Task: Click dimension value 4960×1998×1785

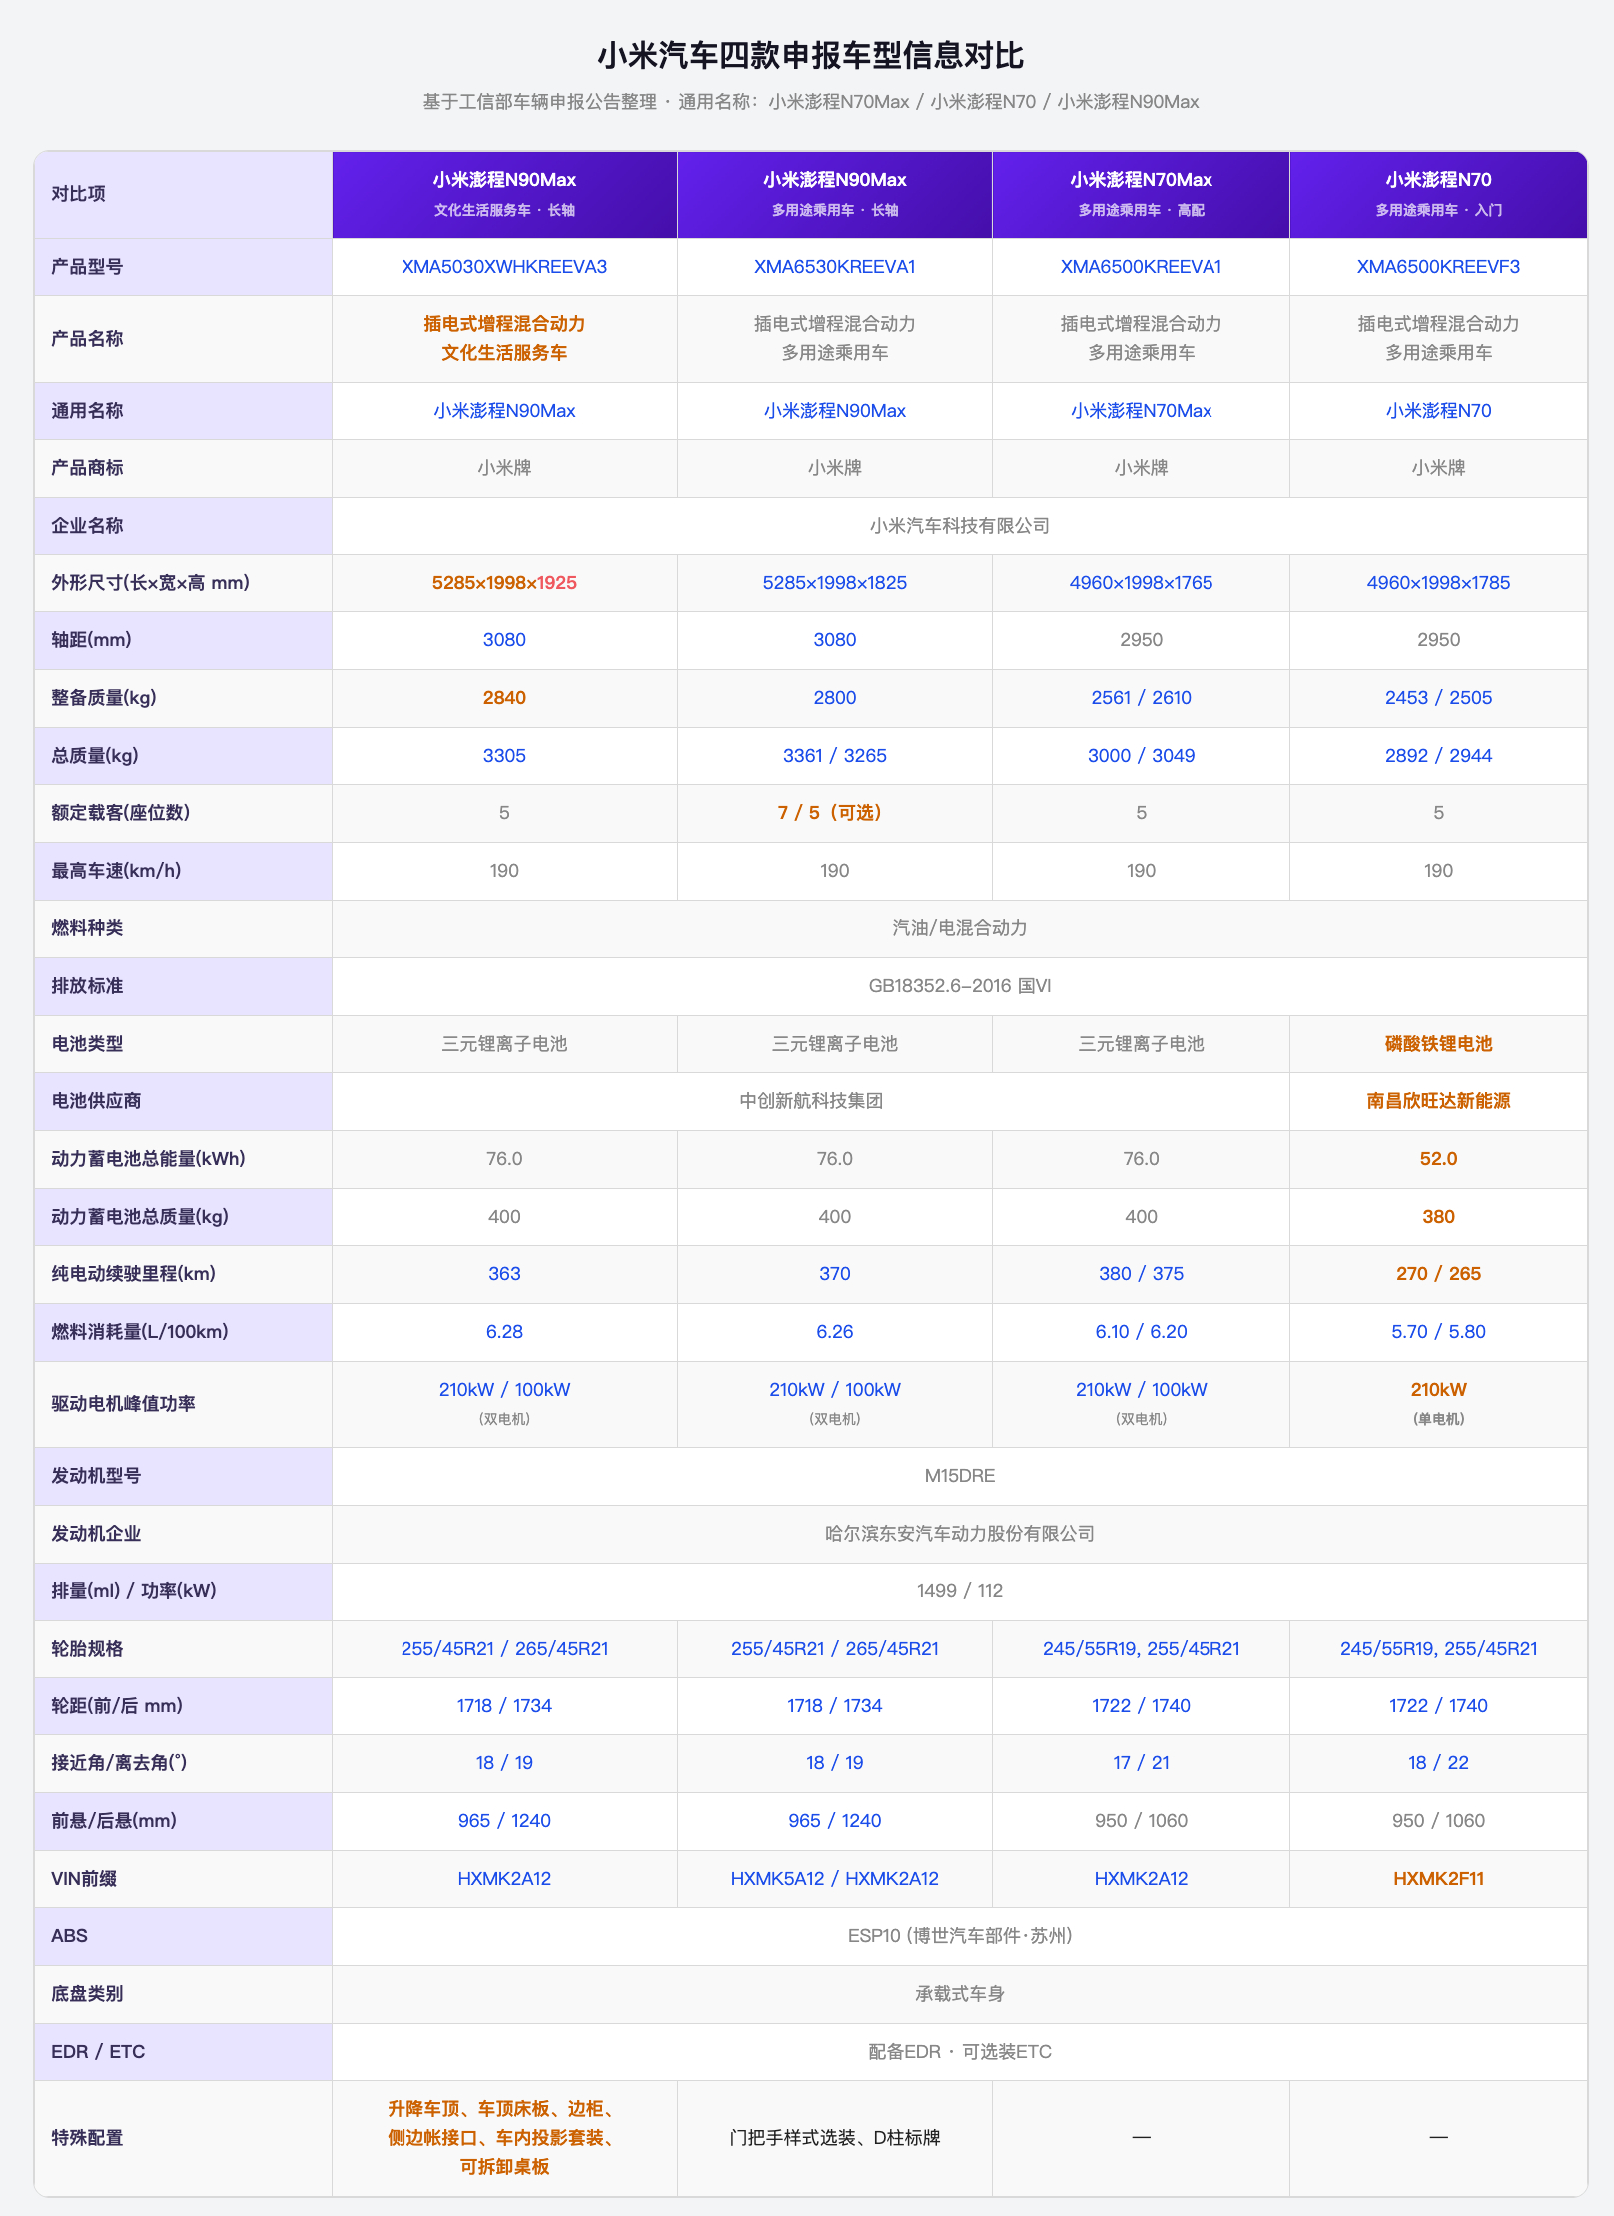Action: (1438, 583)
